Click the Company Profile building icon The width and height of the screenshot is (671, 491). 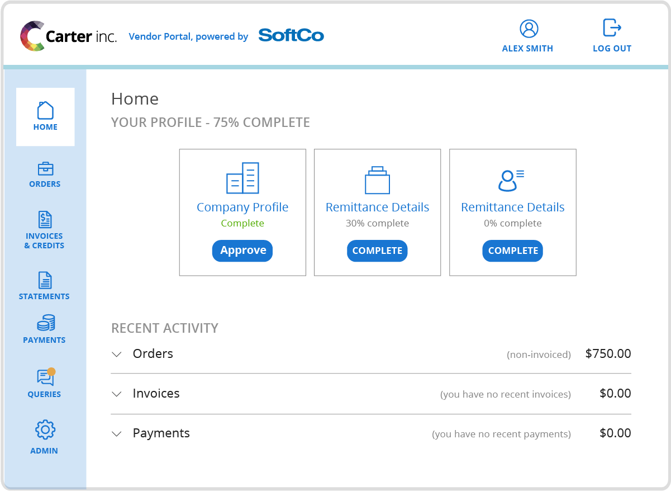[242, 178]
